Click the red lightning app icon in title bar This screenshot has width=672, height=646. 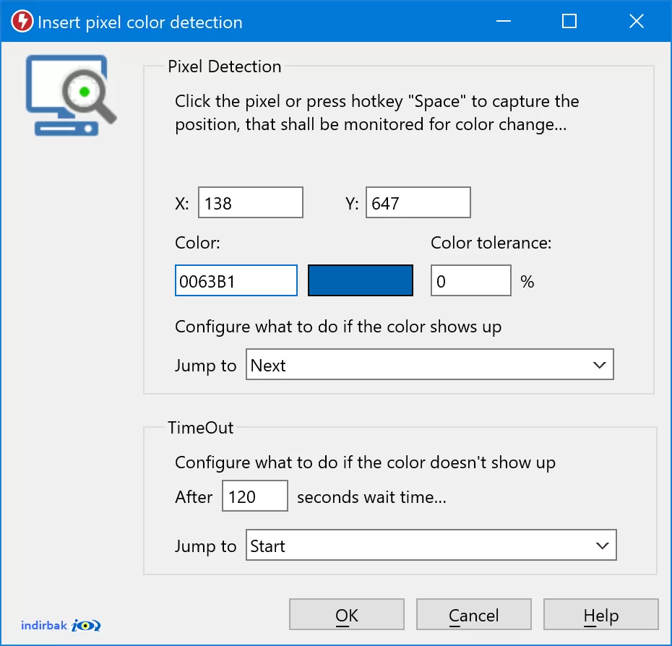22,22
